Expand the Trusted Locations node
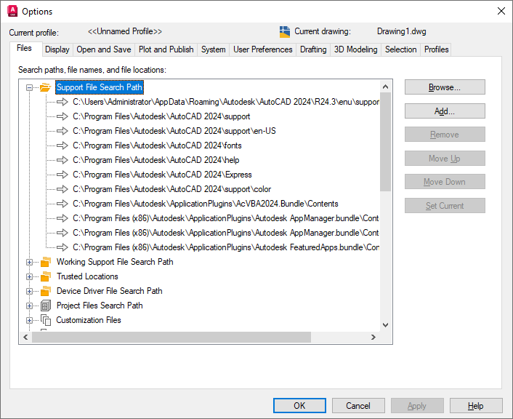Image resolution: width=513 pixels, height=419 pixels. [30, 276]
